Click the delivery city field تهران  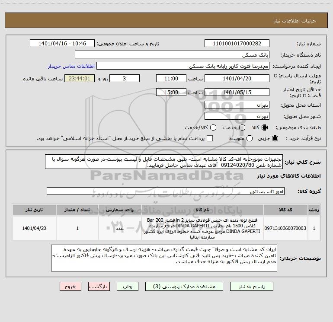click(237, 116)
